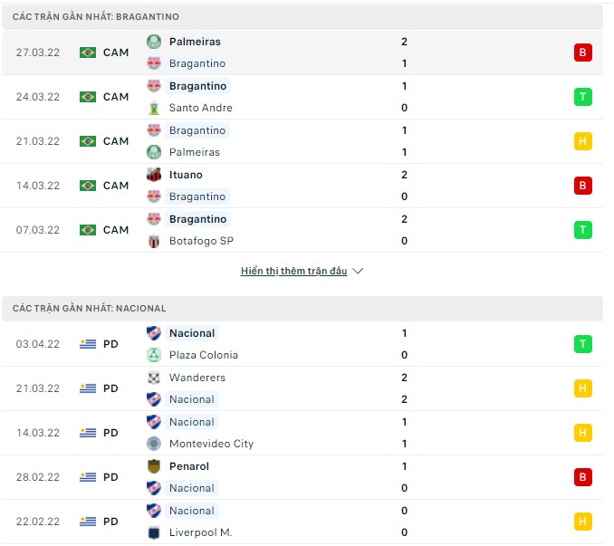Click the Ituano team crest icon

pyautogui.click(x=154, y=175)
